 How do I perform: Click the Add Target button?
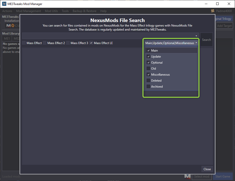pos(224,26)
